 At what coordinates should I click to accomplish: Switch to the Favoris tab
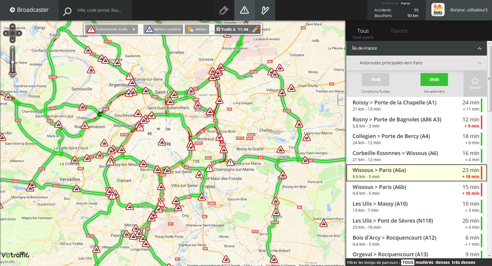399,31
